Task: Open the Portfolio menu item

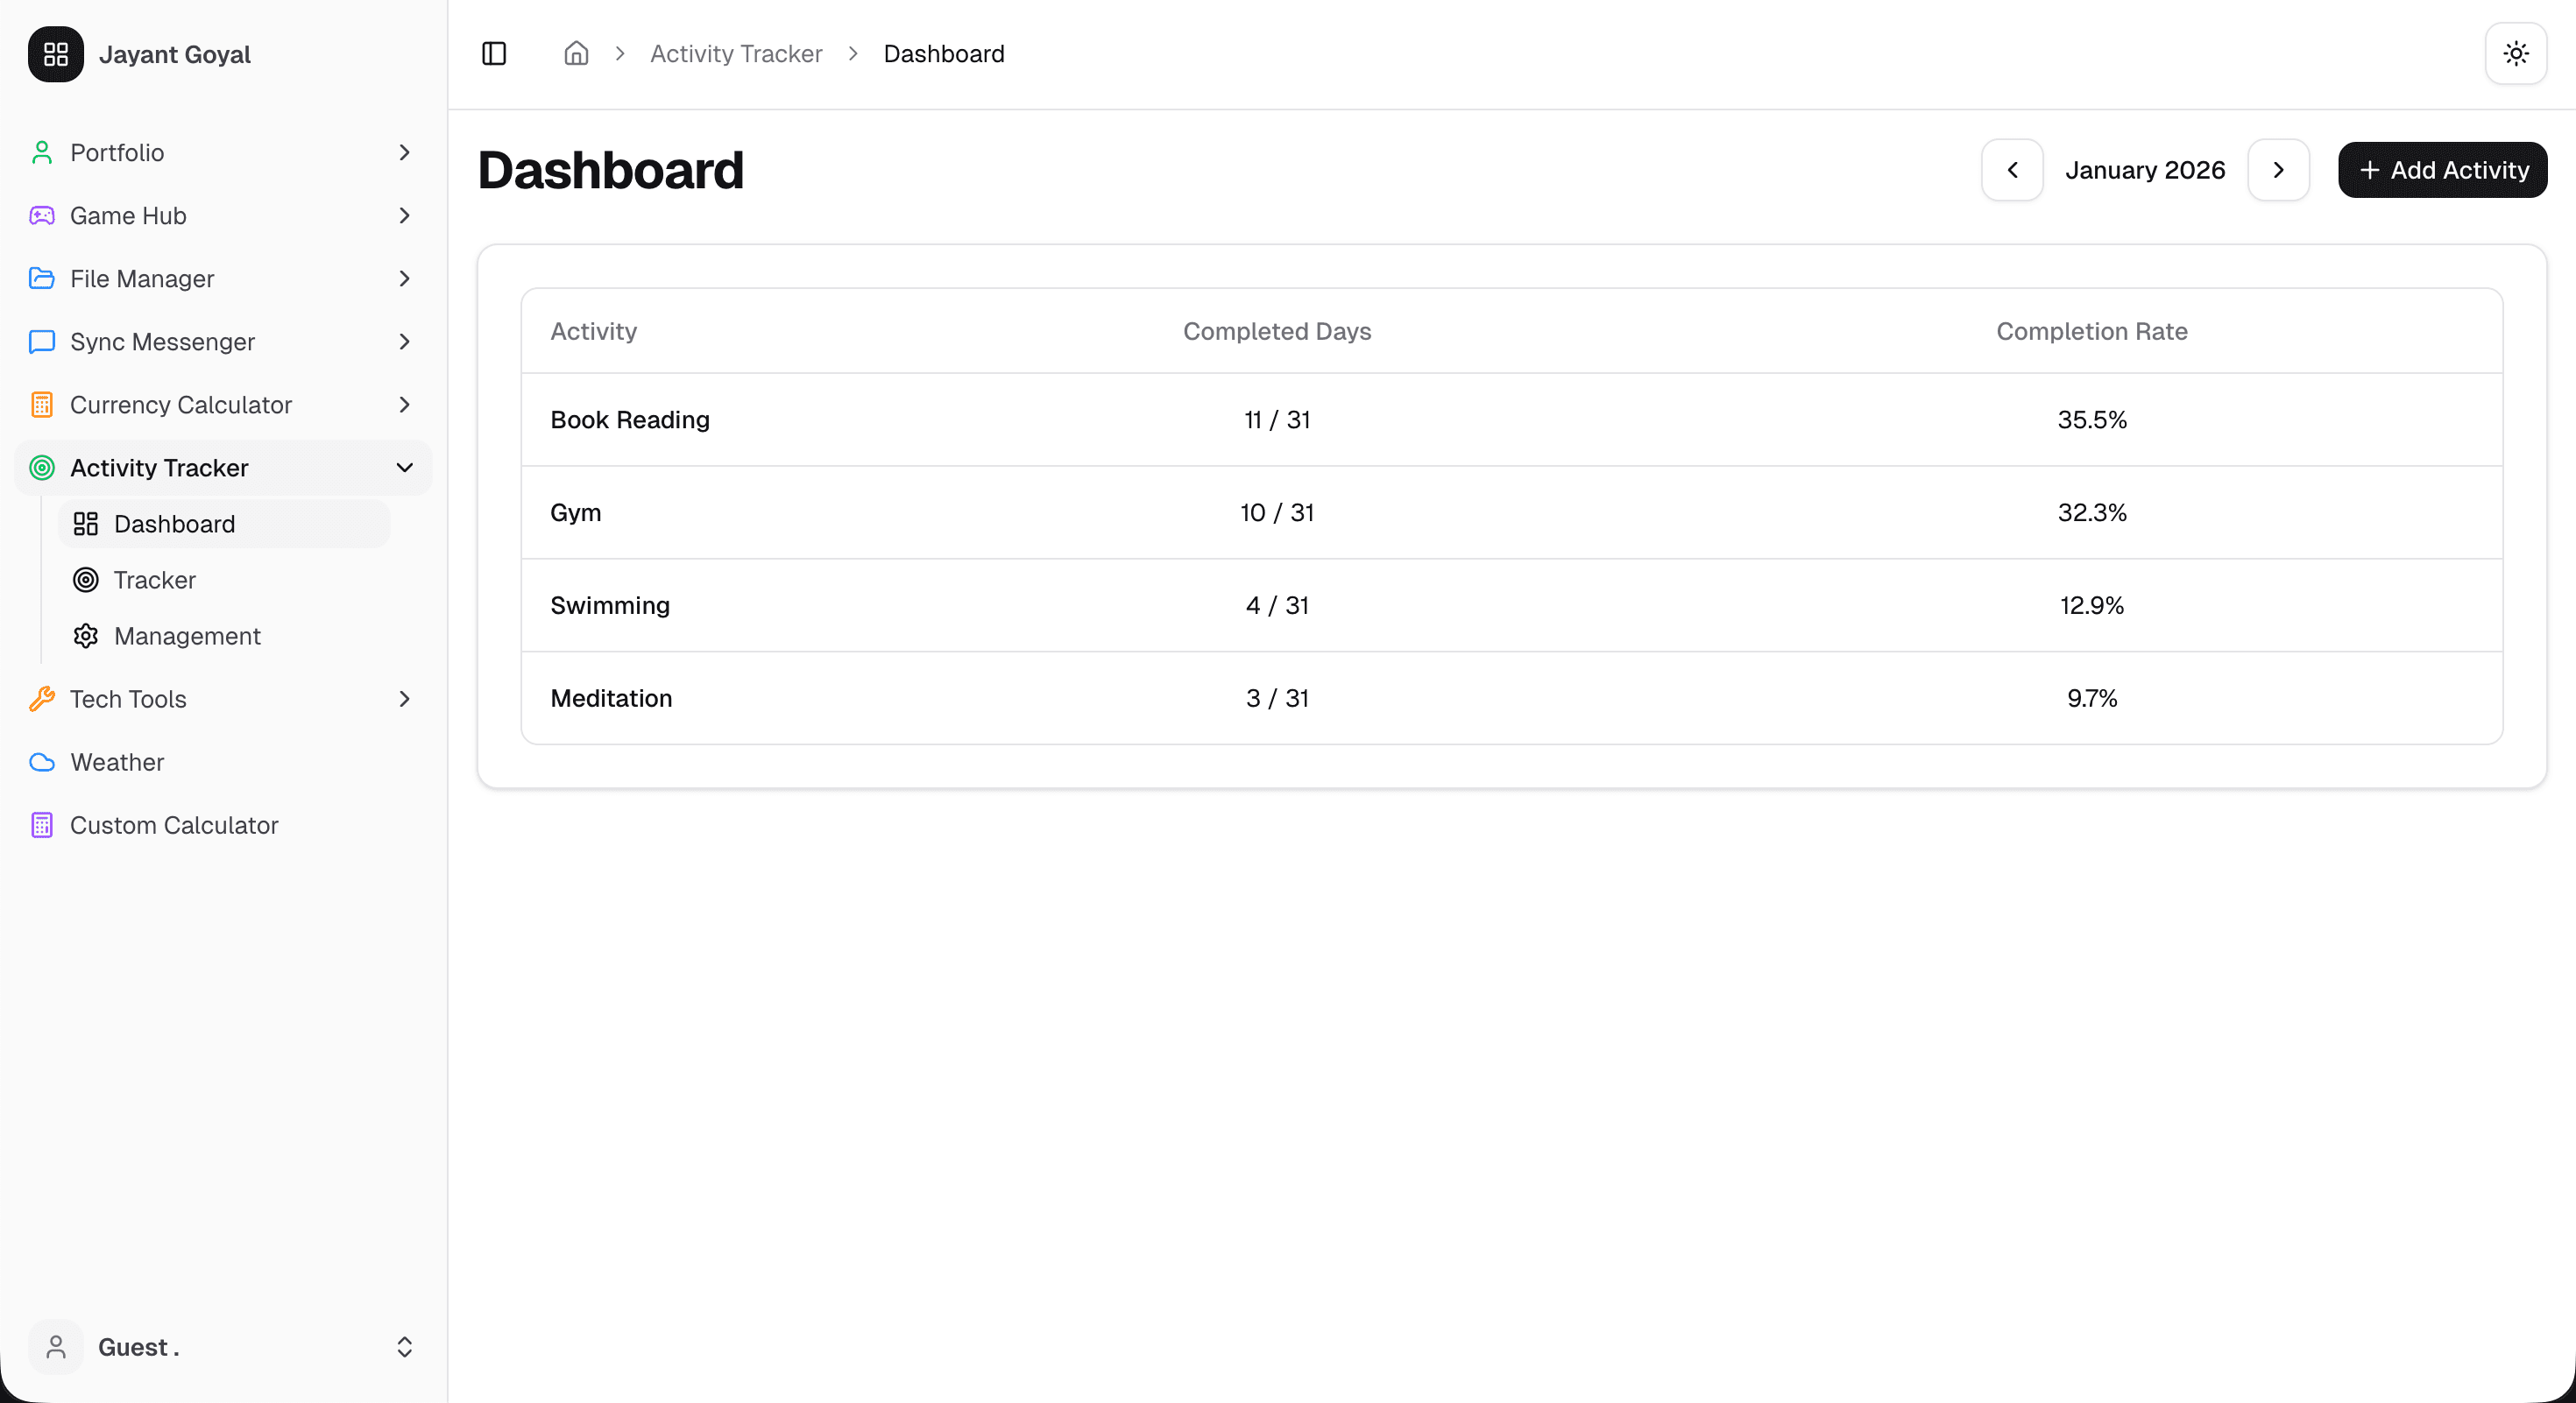Action: [224, 153]
